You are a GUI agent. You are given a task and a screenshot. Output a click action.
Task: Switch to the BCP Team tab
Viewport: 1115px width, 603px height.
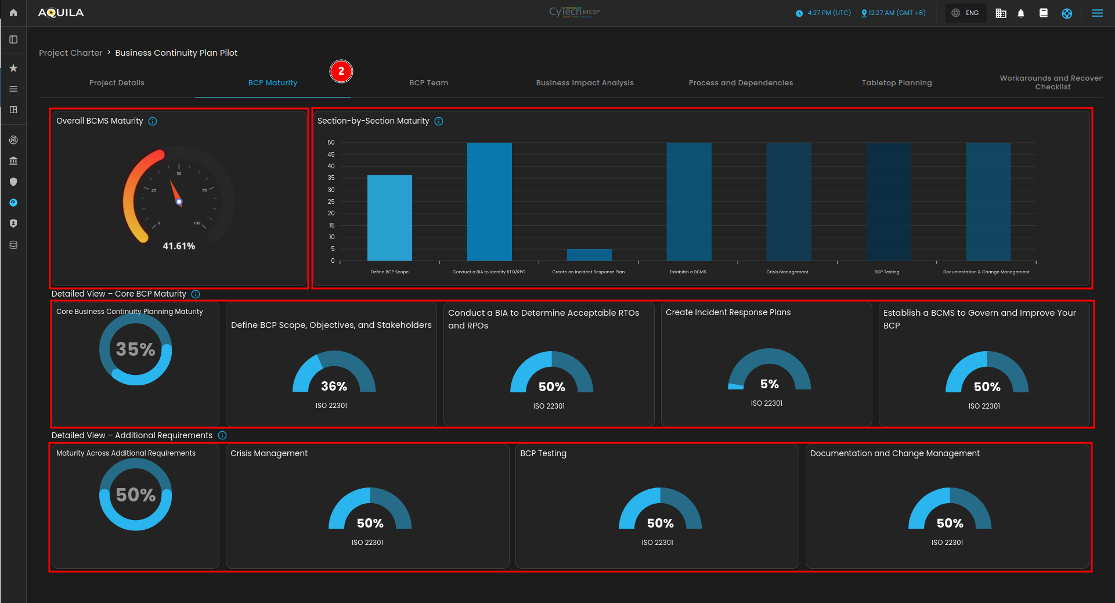coord(428,83)
